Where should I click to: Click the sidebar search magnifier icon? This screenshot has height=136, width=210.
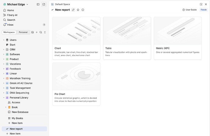coord(41,32)
